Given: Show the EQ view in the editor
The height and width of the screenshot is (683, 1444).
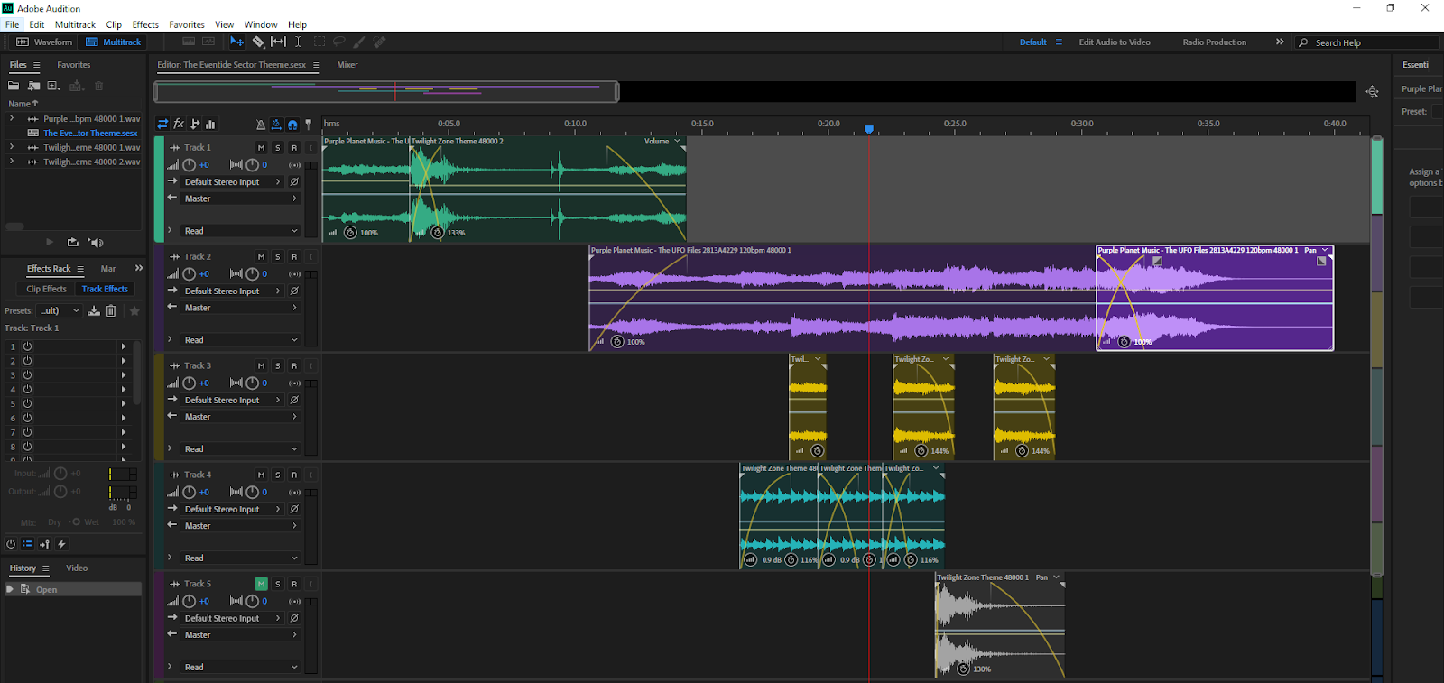Looking at the screenshot, I should click(210, 124).
